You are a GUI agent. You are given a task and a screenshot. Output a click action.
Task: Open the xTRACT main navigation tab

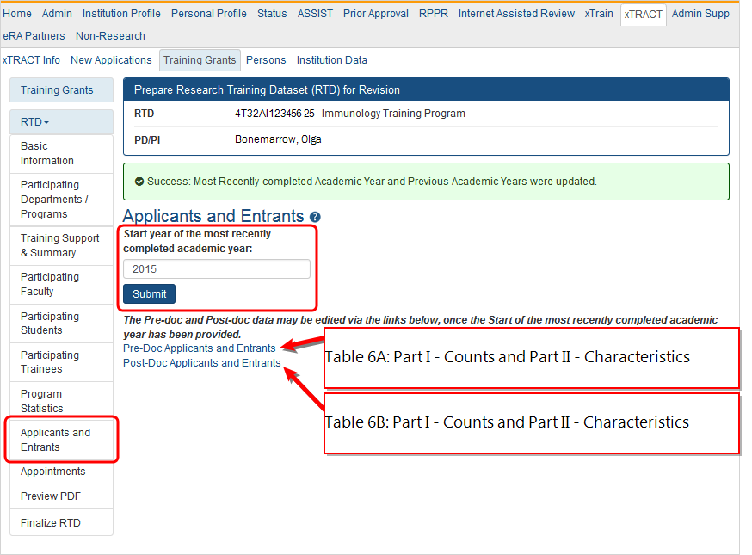643,15
